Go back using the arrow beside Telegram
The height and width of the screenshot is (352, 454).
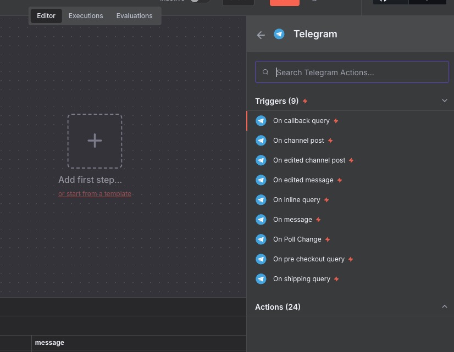(261, 35)
